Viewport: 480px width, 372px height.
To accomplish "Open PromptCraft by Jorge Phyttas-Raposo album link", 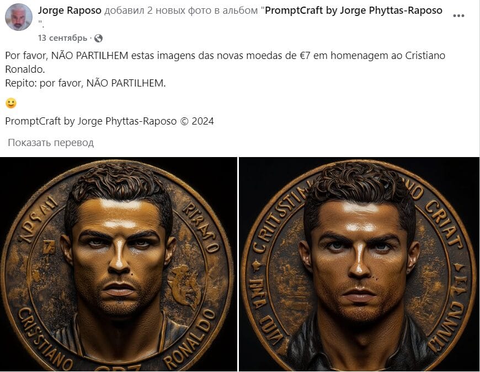I will (x=353, y=10).
